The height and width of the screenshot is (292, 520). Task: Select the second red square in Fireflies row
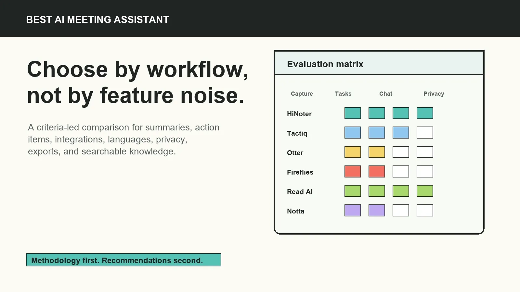coord(377,172)
